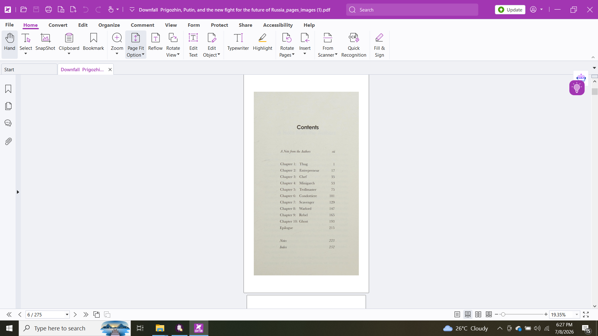Jump to the last page
Screen dimensions: 598x336
click(86, 315)
